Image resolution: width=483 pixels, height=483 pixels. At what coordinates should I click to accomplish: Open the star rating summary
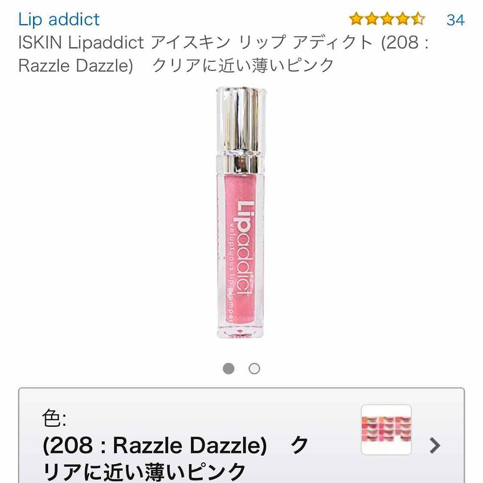tap(387, 19)
